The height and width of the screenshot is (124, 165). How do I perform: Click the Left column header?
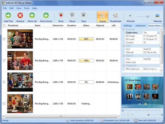pyautogui.click(x=113, y=25)
